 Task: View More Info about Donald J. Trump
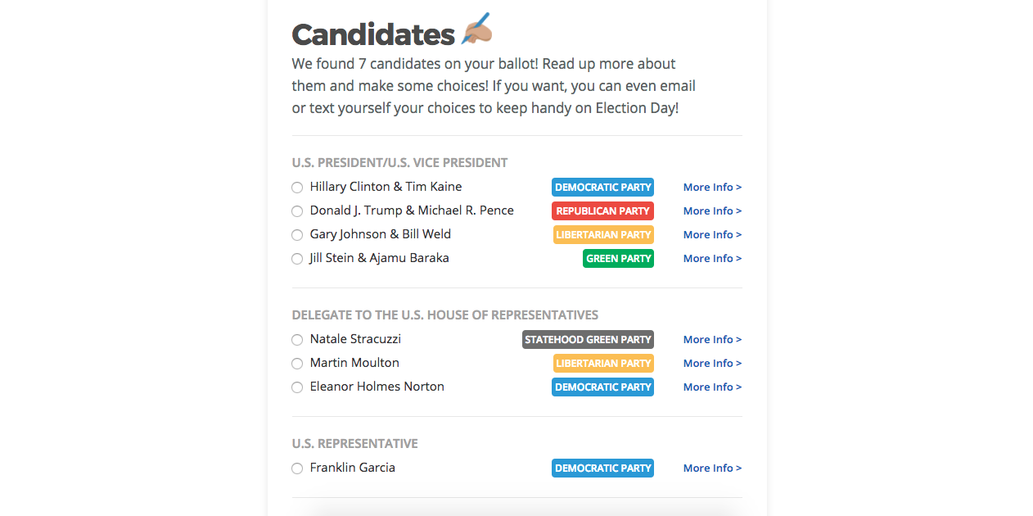[712, 211]
